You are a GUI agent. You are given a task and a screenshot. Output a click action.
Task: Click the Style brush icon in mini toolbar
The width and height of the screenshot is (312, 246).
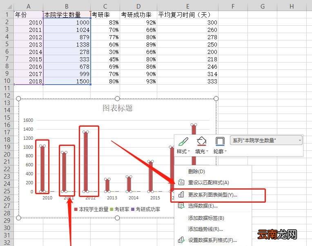click(183, 142)
